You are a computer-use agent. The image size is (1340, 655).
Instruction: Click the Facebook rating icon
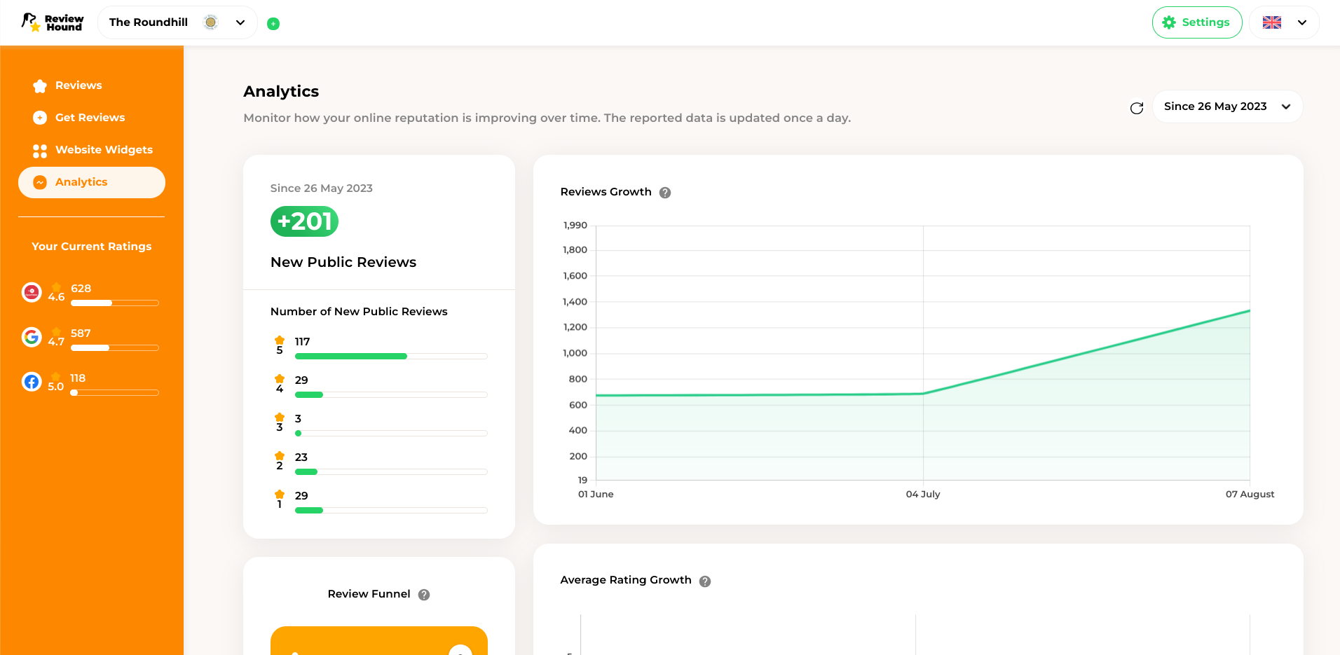click(32, 382)
